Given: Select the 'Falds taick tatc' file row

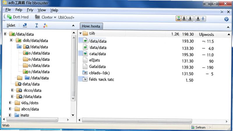Looking at the screenshot, I should (x=154, y=79).
